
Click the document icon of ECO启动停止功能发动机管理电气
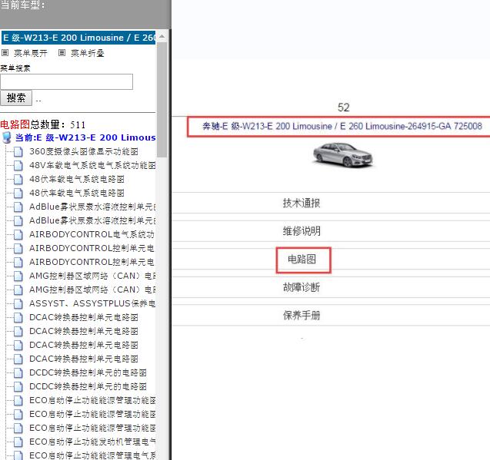point(18,442)
